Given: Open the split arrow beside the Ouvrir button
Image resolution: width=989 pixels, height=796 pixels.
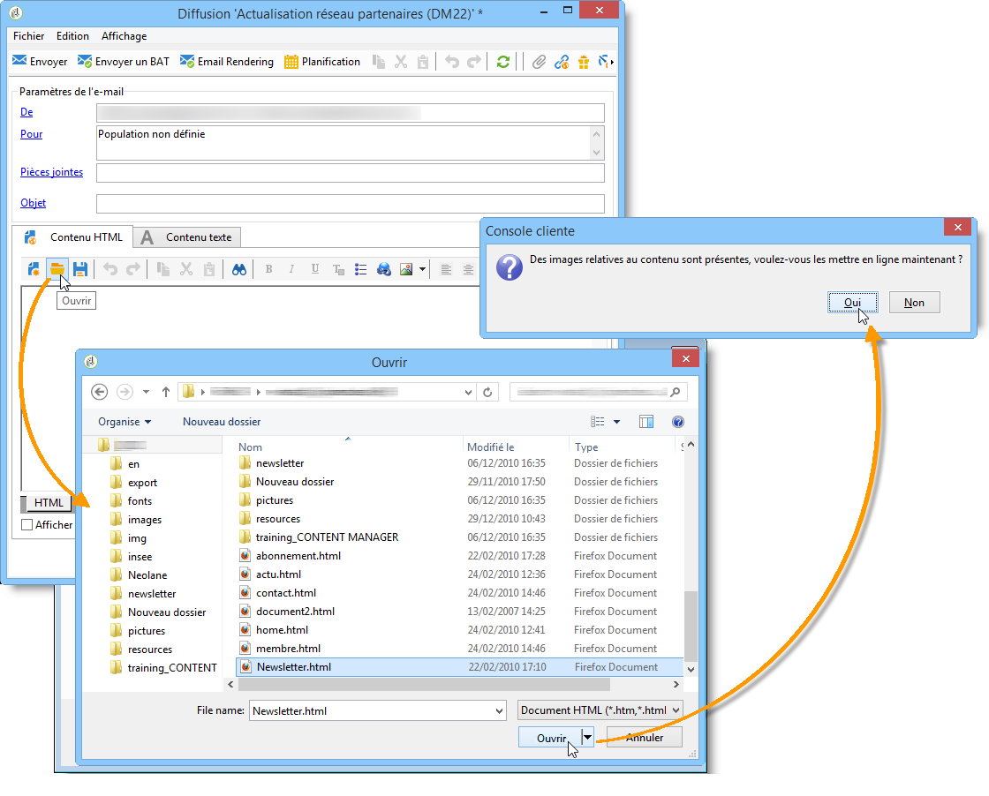Looking at the screenshot, I should 587,737.
